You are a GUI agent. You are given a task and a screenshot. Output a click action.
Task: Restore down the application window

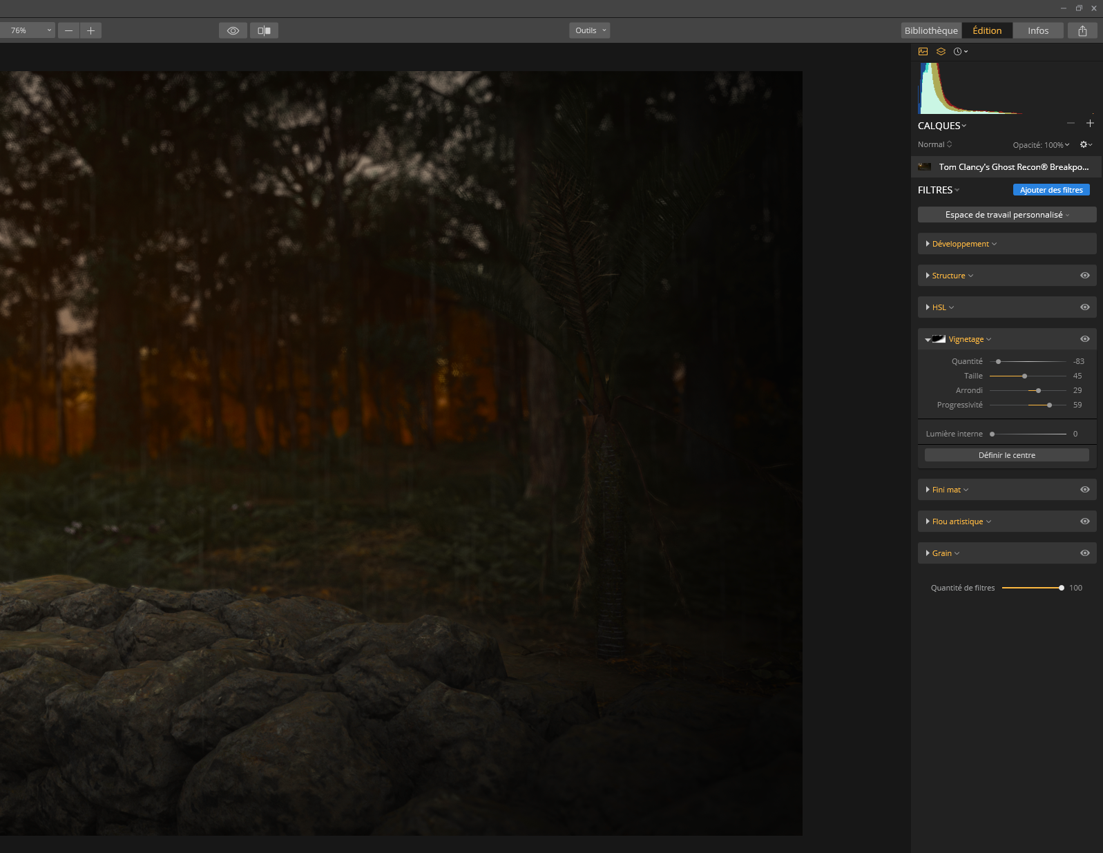click(x=1079, y=8)
